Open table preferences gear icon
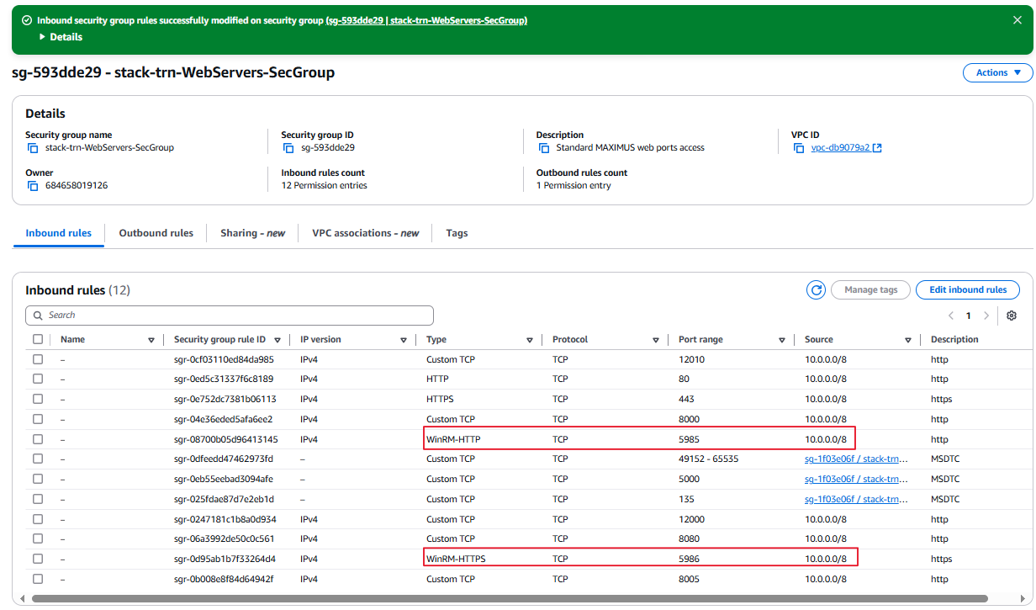Screen dimensions: 1036x610 (x=1012, y=316)
